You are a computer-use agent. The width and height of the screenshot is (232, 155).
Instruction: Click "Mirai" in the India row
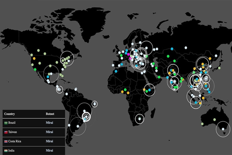tap(49, 151)
